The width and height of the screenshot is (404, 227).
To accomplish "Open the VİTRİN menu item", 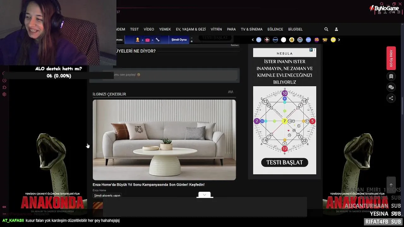I will point(217,29).
